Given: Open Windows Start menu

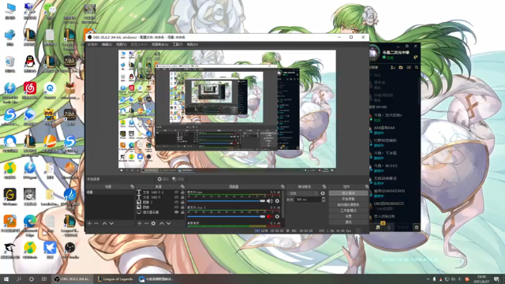Looking at the screenshot, I should tap(6, 279).
